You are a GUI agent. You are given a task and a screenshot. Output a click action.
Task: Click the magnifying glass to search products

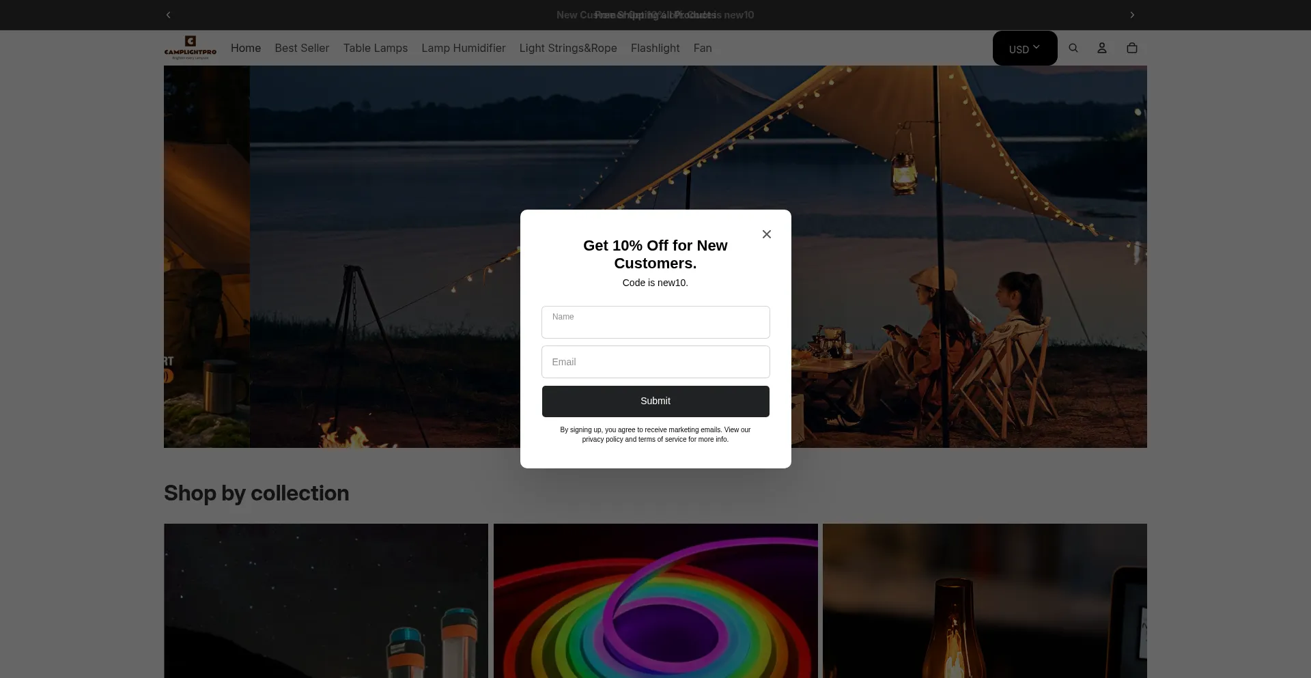click(1073, 48)
